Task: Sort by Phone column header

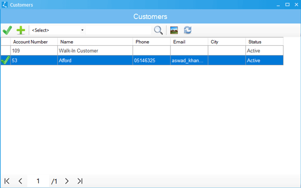Action: coord(152,42)
